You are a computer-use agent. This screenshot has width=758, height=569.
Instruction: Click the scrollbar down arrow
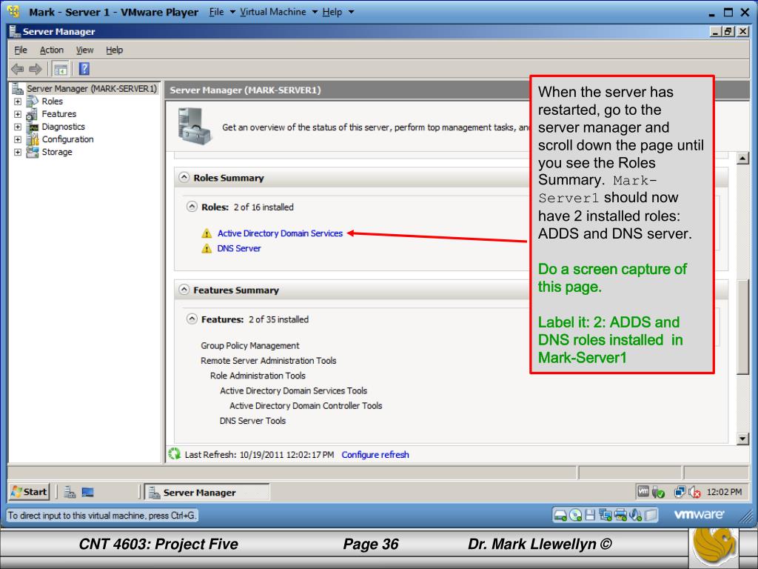pos(742,439)
